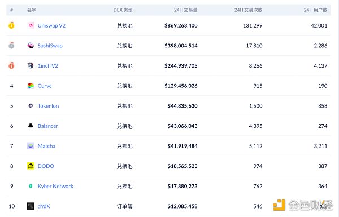The image size is (339, 217).
Task: Open the Uniswap V2 link
Action: (x=51, y=25)
